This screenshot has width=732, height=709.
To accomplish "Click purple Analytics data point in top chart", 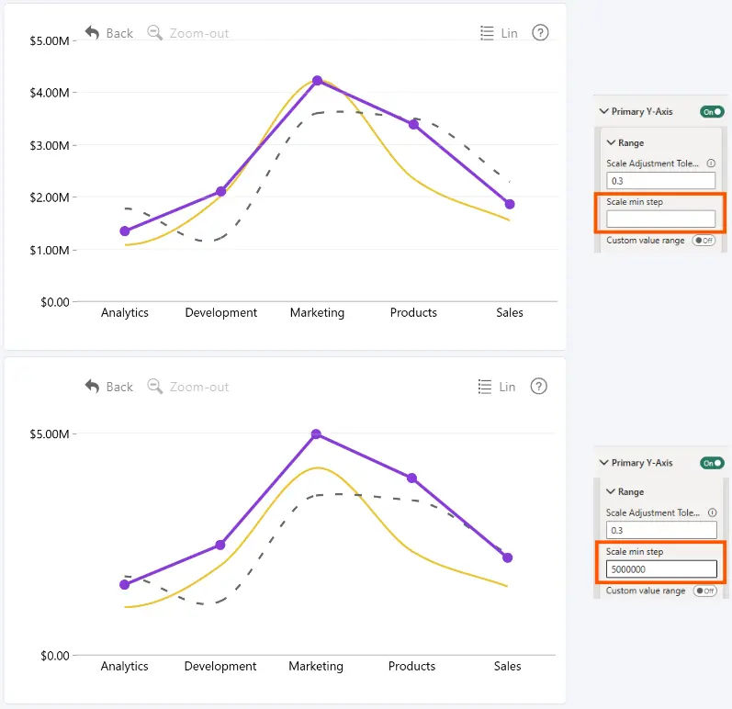I will pos(125,231).
